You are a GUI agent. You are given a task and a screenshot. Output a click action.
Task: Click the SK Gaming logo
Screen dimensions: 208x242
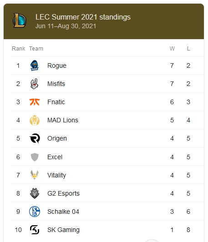click(x=35, y=230)
